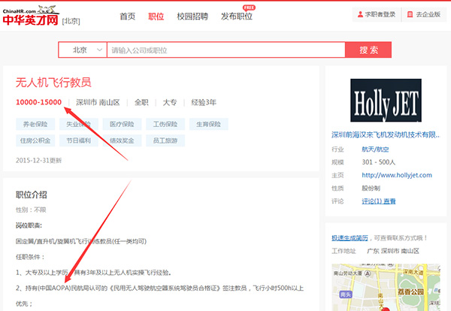Viewport: 451px width, 311px height.
Task: Click the 节日福利 benefit tag
Action: click(79, 140)
